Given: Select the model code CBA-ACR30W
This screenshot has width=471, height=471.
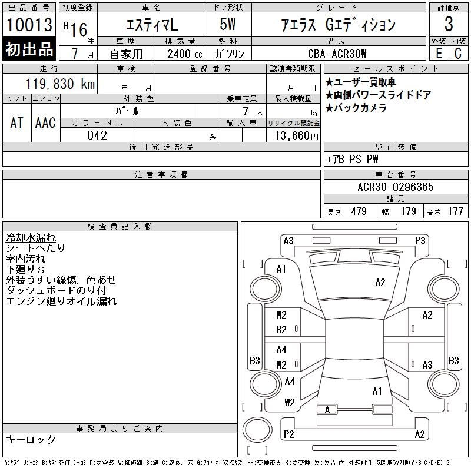Looking at the screenshot, I should pyautogui.click(x=337, y=54).
